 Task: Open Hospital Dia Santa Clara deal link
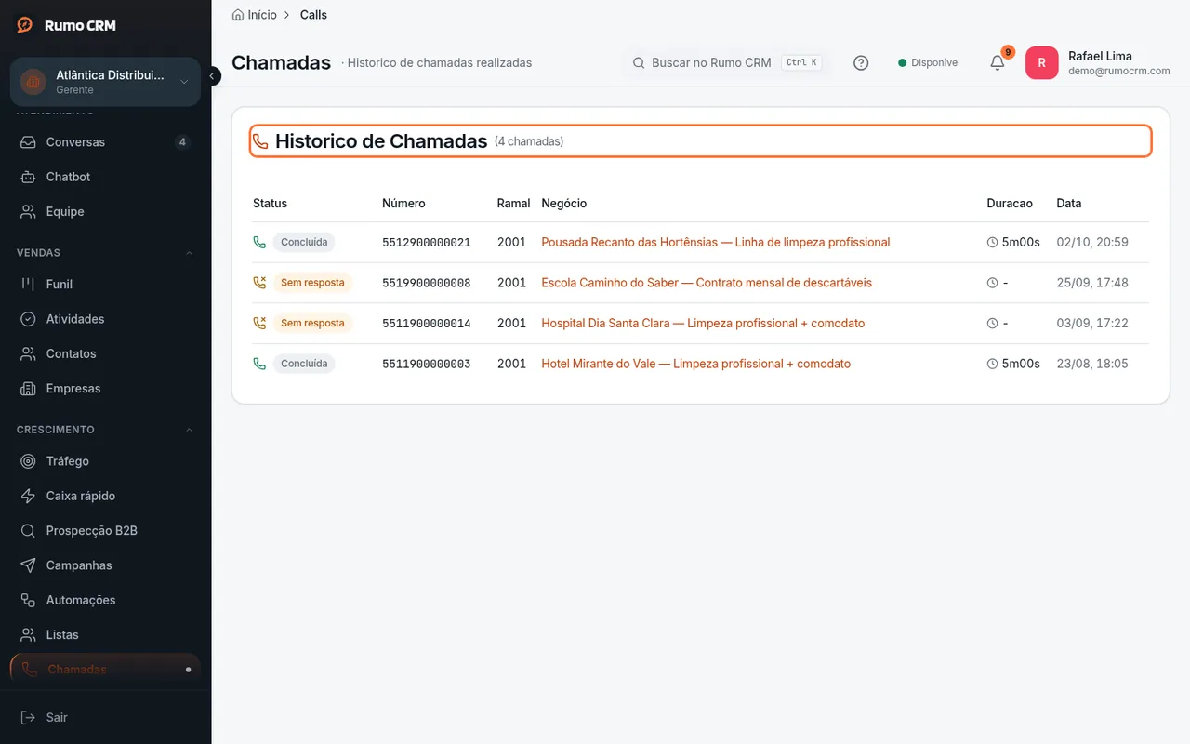[703, 323]
